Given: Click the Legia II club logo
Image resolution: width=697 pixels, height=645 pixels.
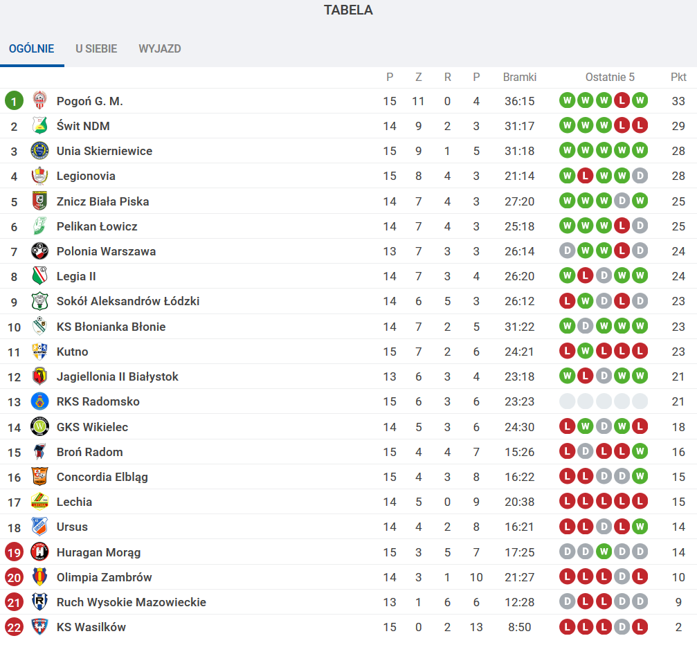Looking at the screenshot, I should (39, 276).
